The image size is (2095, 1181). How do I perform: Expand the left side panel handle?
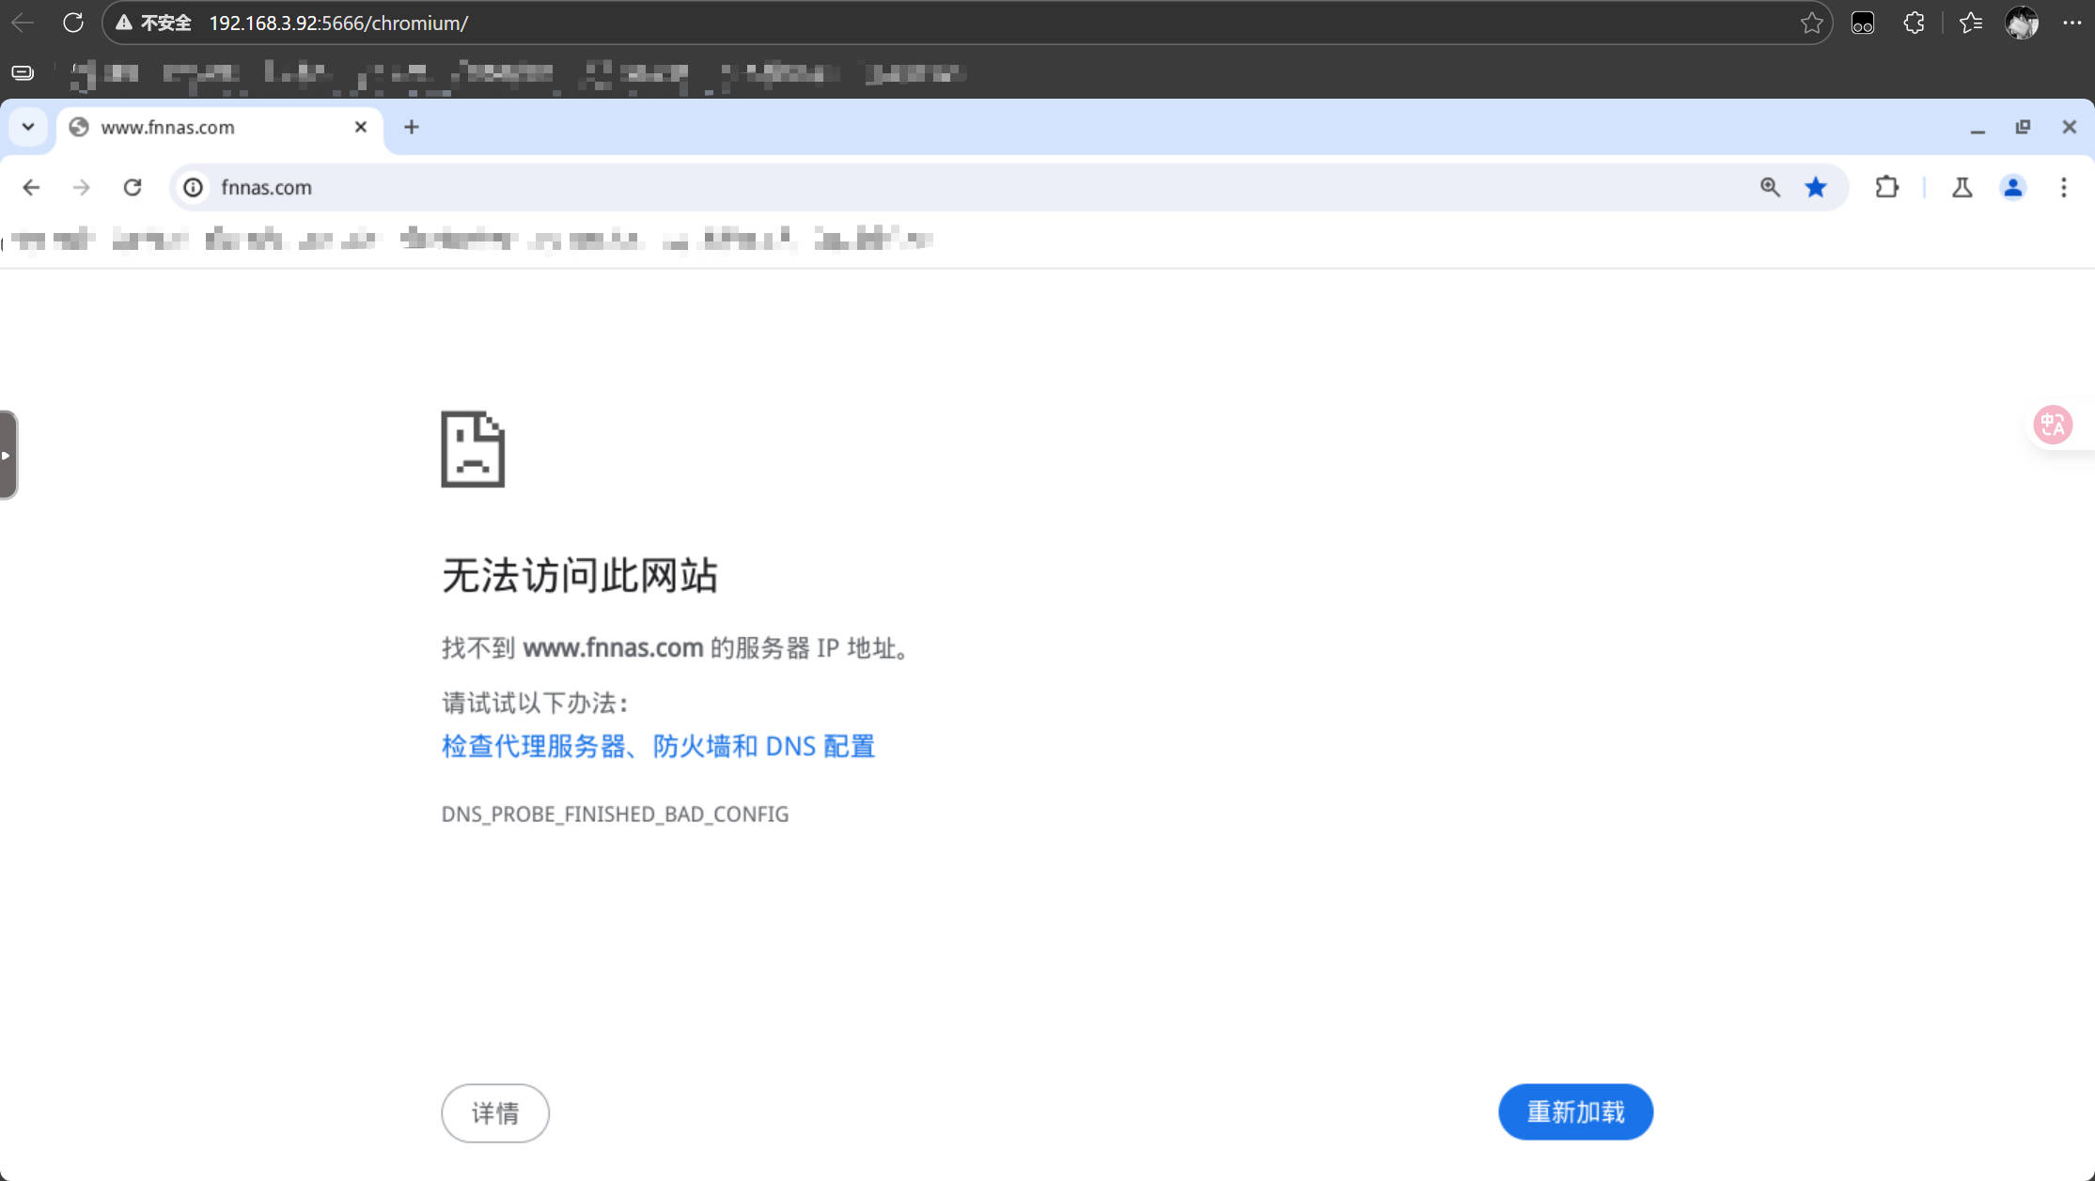(x=8, y=455)
